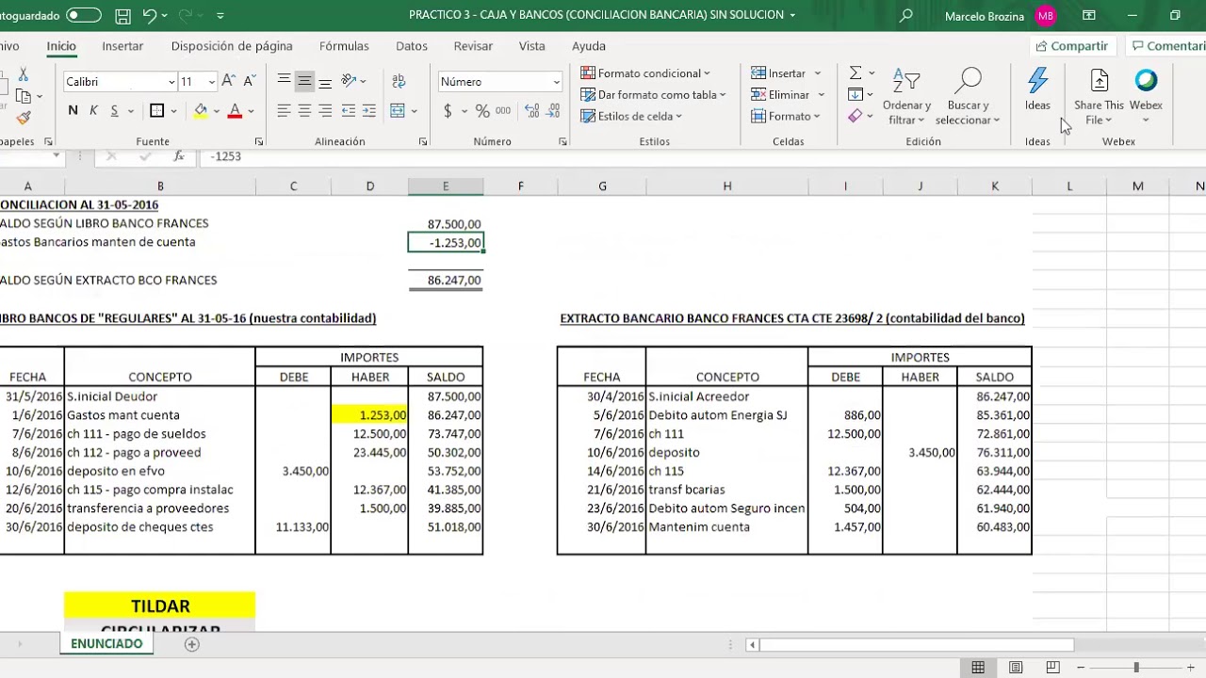Screen dimensions: 1206x678
Task: Click the Merge and Center icon
Action: [398, 111]
